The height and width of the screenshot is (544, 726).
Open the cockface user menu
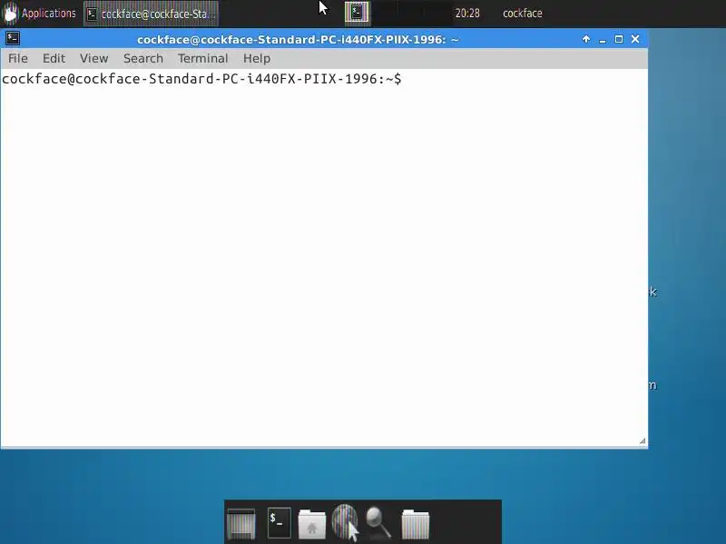point(523,14)
